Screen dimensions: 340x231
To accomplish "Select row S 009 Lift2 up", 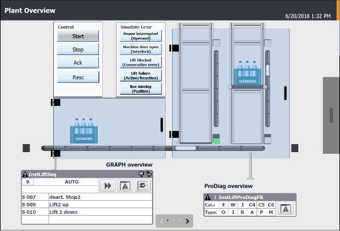I will coord(87,205).
